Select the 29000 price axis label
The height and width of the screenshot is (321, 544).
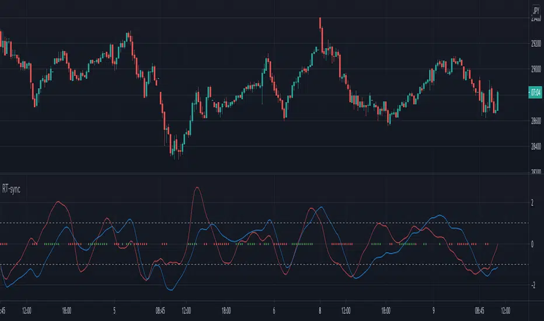536,69
